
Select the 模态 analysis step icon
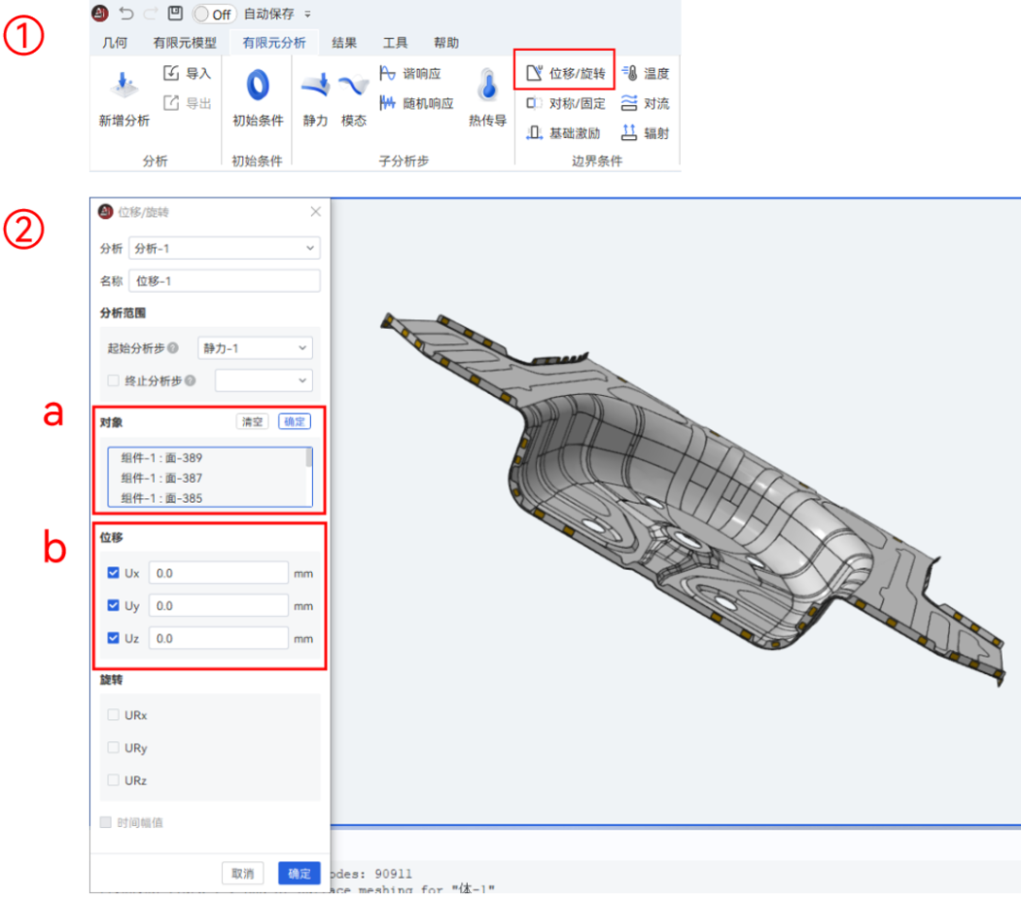pos(354,95)
